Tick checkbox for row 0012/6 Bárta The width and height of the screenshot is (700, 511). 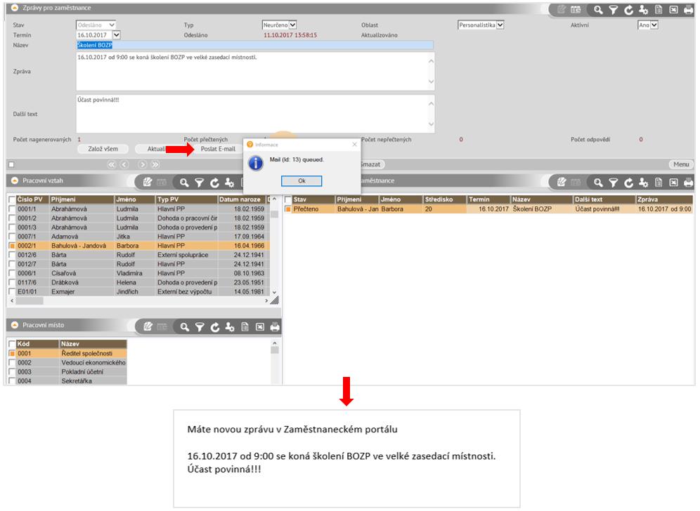(12, 255)
